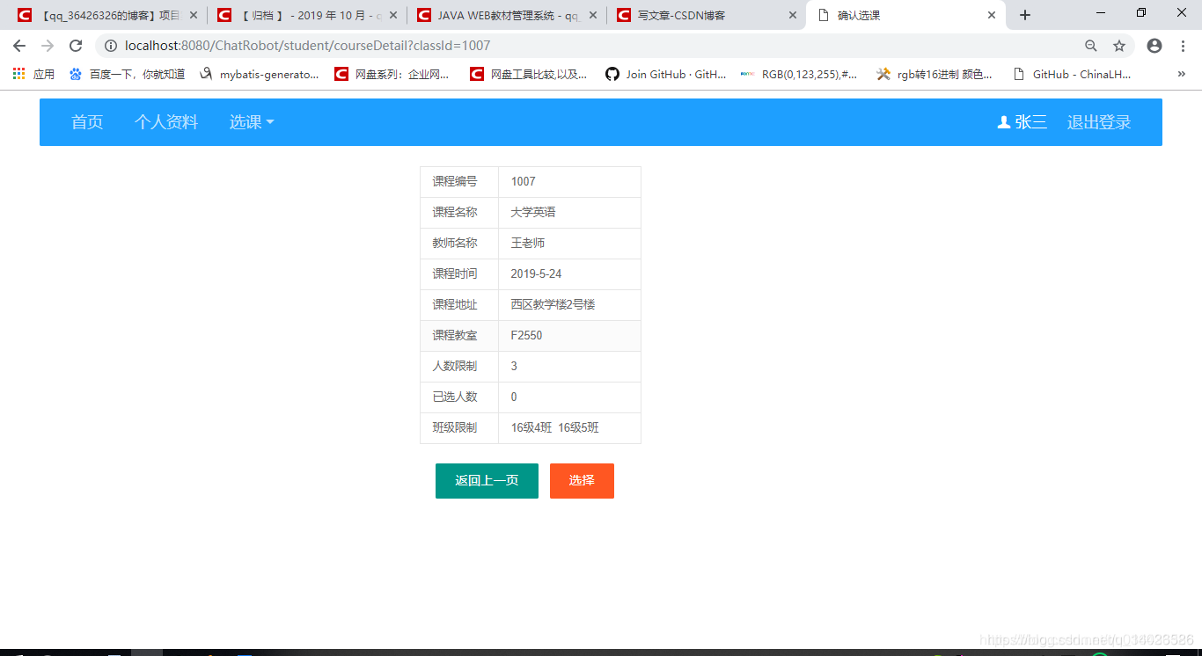This screenshot has height=656, width=1202.
Task: Click the 课程地址 label cell
Action: tap(459, 305)
